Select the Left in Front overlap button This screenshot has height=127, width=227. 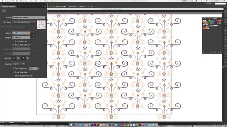click(x=14, y=58)
